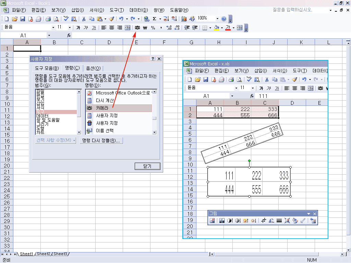This screenshot has height=263, width=351.
Task: Click the Open folder icon in Book1 toolbar
Action: click(x=14, y=19)
